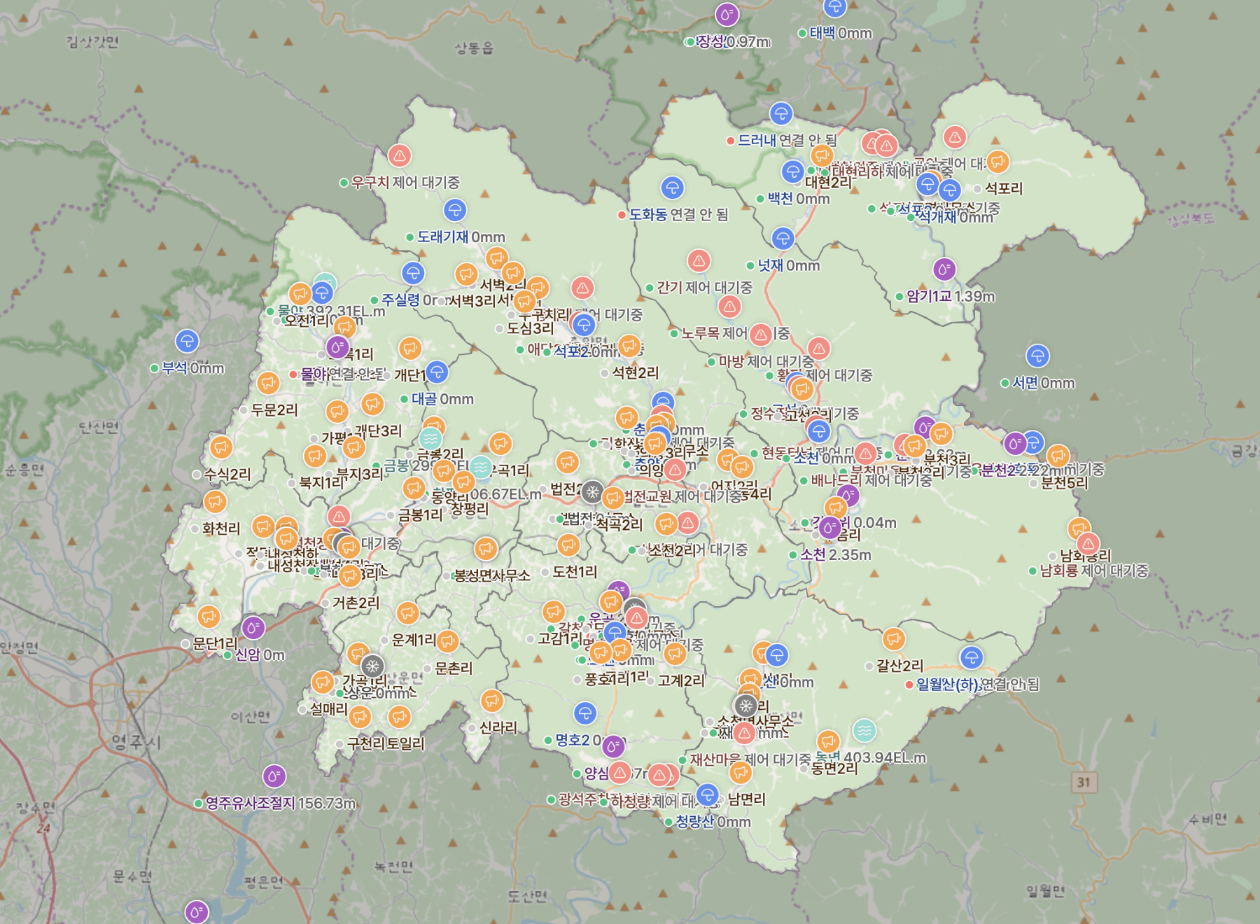
Task: Select the blue rain gauge icon above 서면
Action: coord(1037,356)
